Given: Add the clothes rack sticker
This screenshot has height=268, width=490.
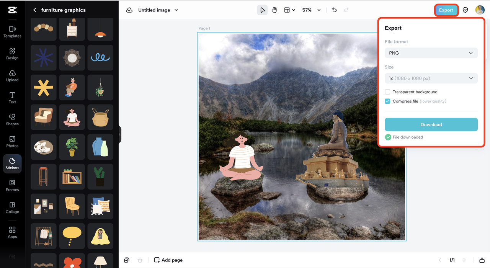Looking at the screenshot, I should [44, 236].
